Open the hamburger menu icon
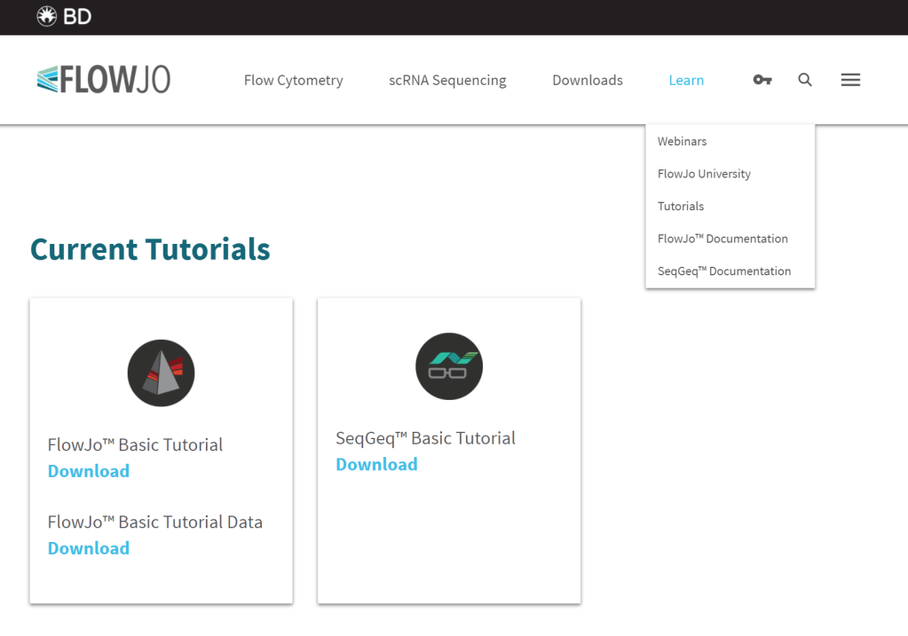908x636 pixels. point(850,80)
